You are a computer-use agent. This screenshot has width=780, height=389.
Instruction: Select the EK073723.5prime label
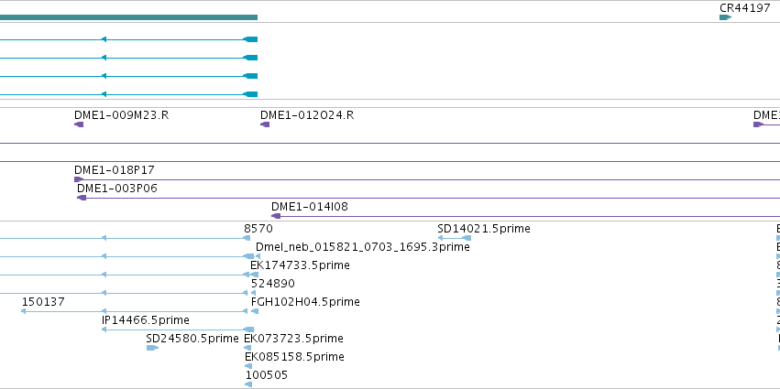tap(294, 339)
